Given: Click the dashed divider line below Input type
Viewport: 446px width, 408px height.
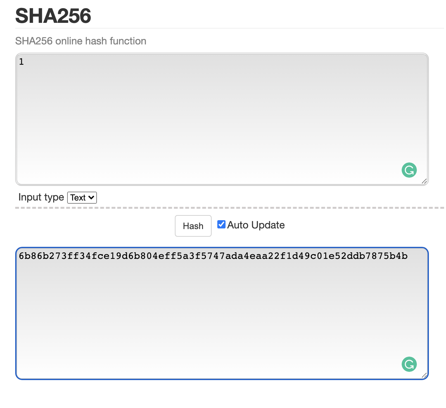Looking at the screenshot, I should coord(229,208).
